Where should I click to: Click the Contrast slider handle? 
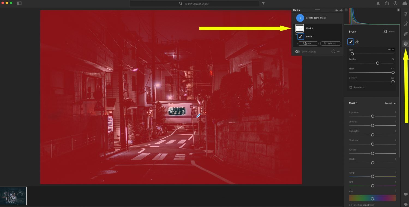click(372, 125)
